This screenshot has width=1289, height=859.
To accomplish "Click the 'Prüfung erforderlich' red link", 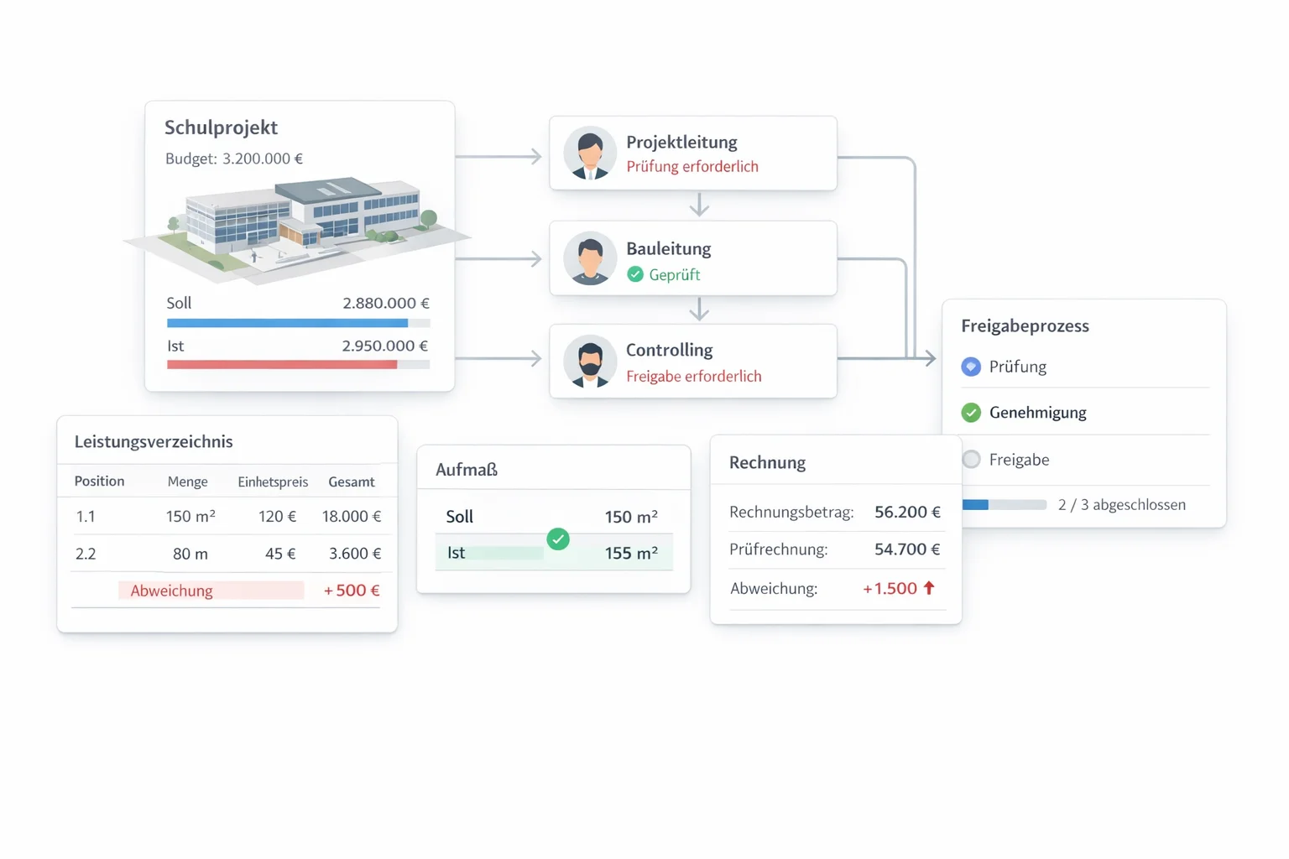I will pos(692,166).
